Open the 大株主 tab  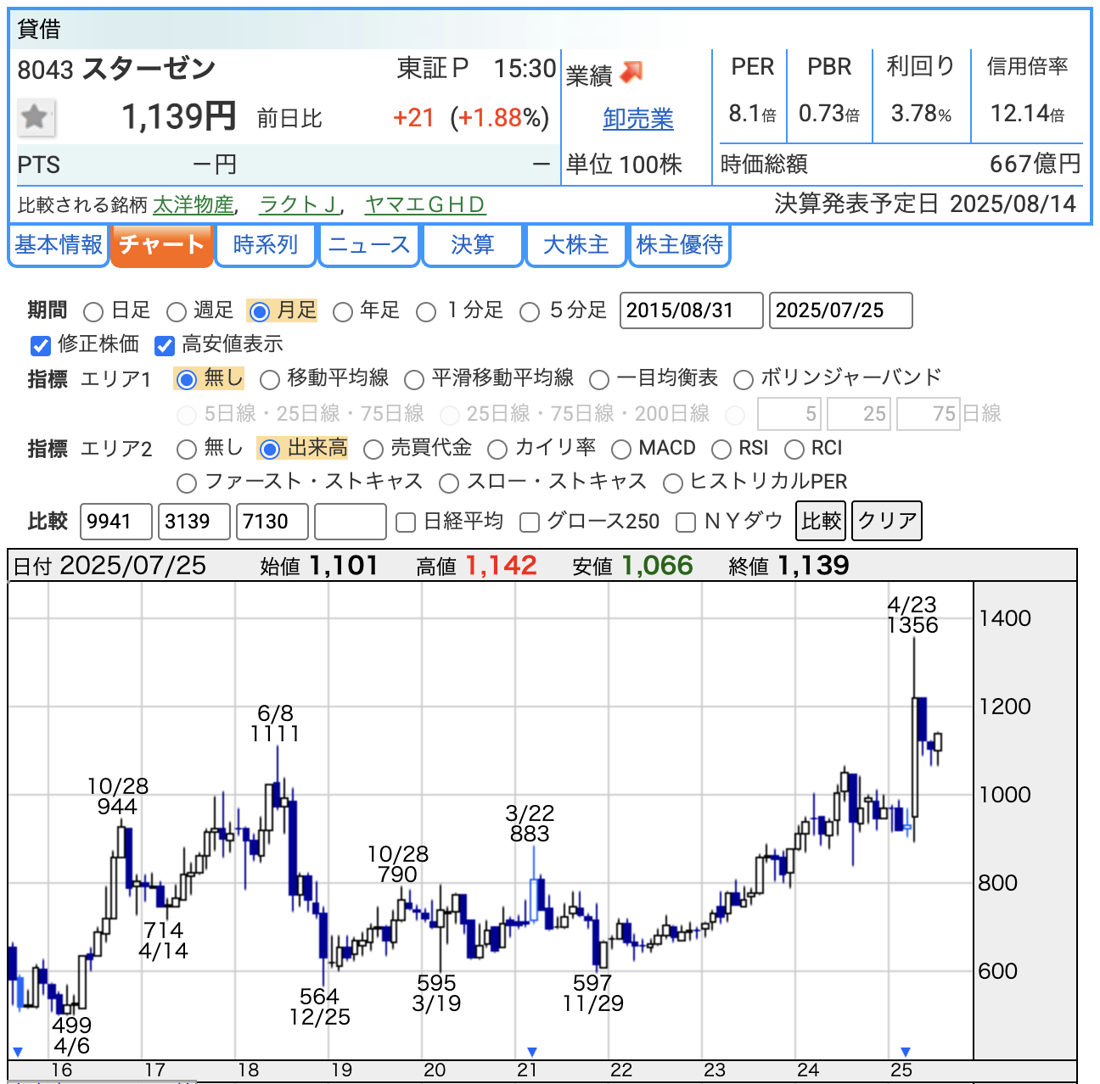click(576, 245)
